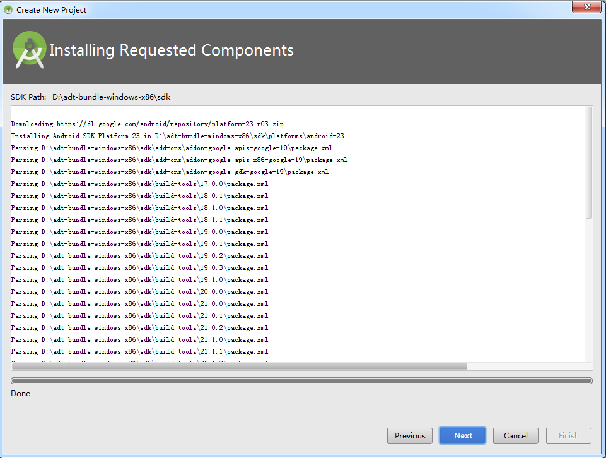Click the build-tools\19.0.1 parsing line

[139, 244]
